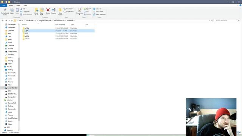Click the navigation pane scrollbar thumb
The height and width of the screenshot is (136, 242).
(x=19, y=89)
